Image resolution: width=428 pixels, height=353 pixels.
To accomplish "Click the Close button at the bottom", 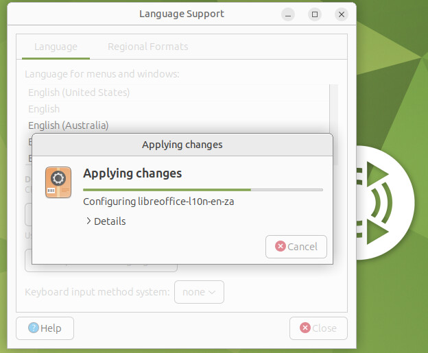I will coord(318,328).
